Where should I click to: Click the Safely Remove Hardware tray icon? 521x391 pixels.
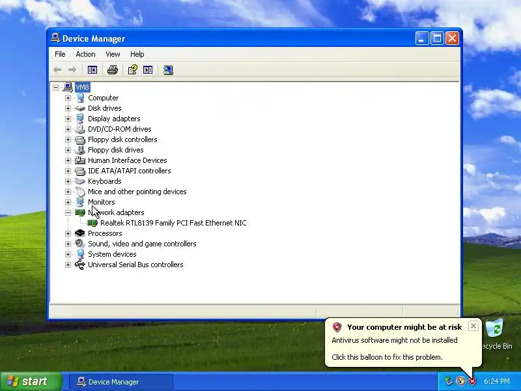point(449,381)
